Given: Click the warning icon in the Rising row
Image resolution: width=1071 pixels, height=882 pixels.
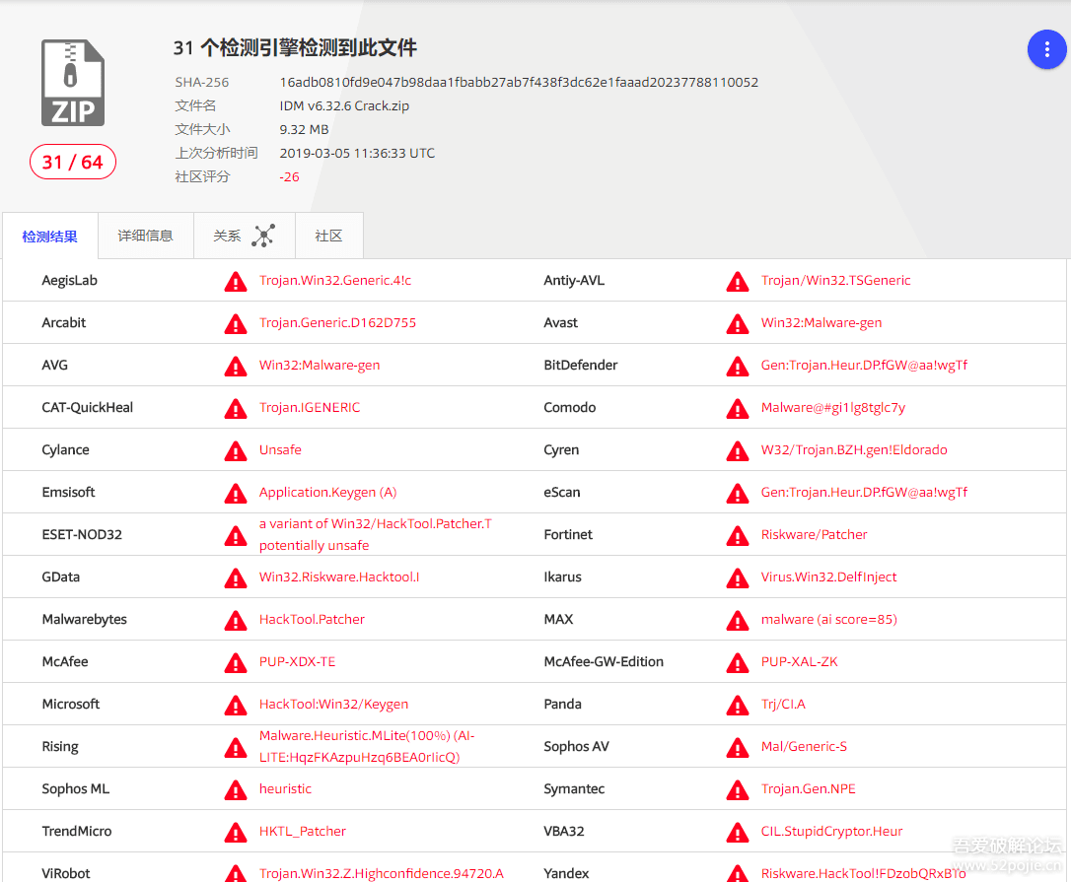Looking at the screenshot, I should click(x=236, y=747).
